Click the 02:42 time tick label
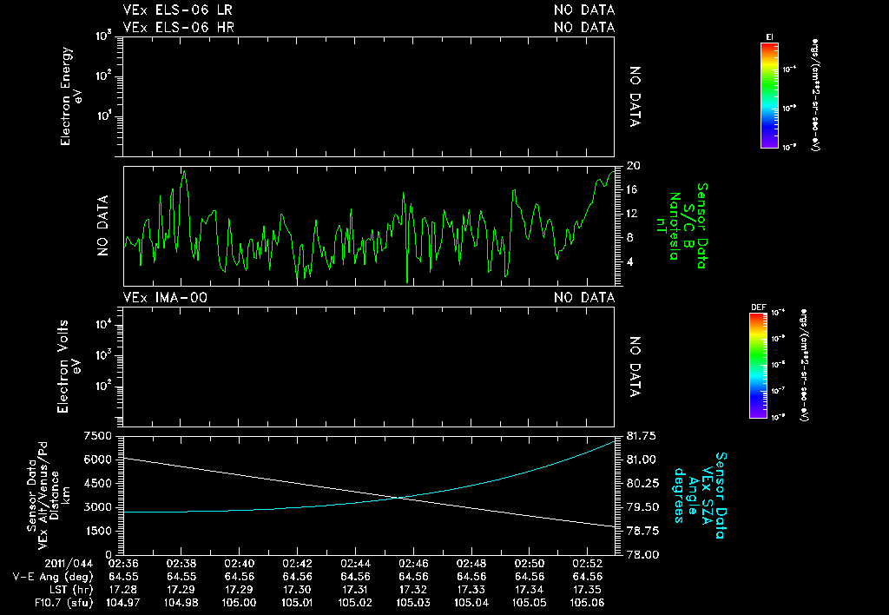The image size is (889, 615). tap(297, 564)
